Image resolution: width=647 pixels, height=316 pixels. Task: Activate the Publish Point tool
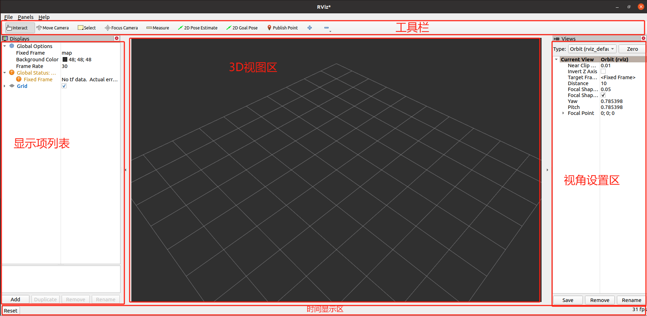[282, 28]
